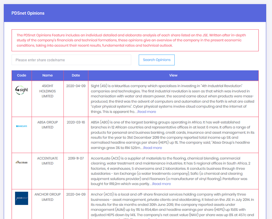
Task: Open Read more for Accentuate opinion
Action: [162, 184]
